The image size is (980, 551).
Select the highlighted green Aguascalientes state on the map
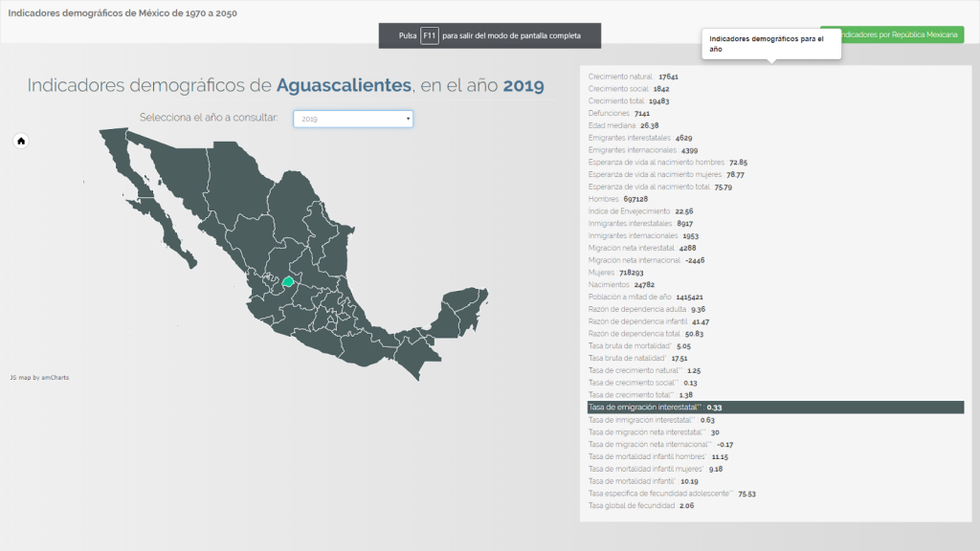point(287,282)
